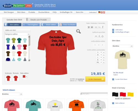Viewport: 138px width, 111px height.
Task: Click the ShirtPainter.com logo
Action: pyautogui.click(x=17, y=6)
